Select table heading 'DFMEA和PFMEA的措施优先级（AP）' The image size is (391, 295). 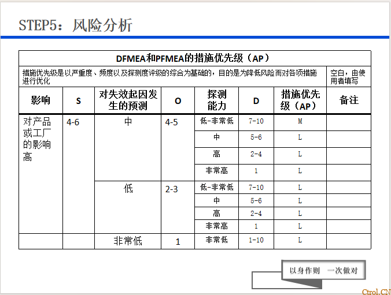(x=193, y=58)
